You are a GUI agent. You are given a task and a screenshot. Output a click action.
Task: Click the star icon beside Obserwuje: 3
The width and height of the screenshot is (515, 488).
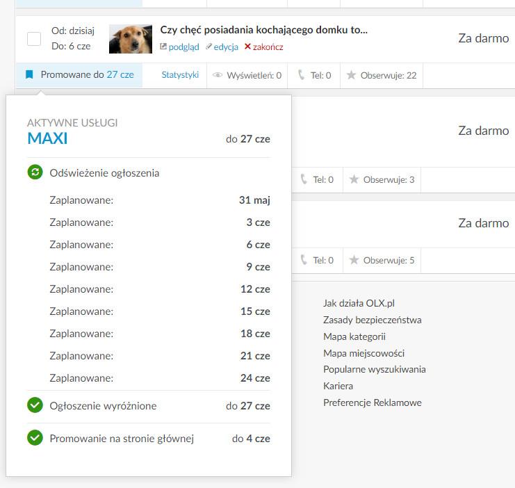tap(354, 179)
